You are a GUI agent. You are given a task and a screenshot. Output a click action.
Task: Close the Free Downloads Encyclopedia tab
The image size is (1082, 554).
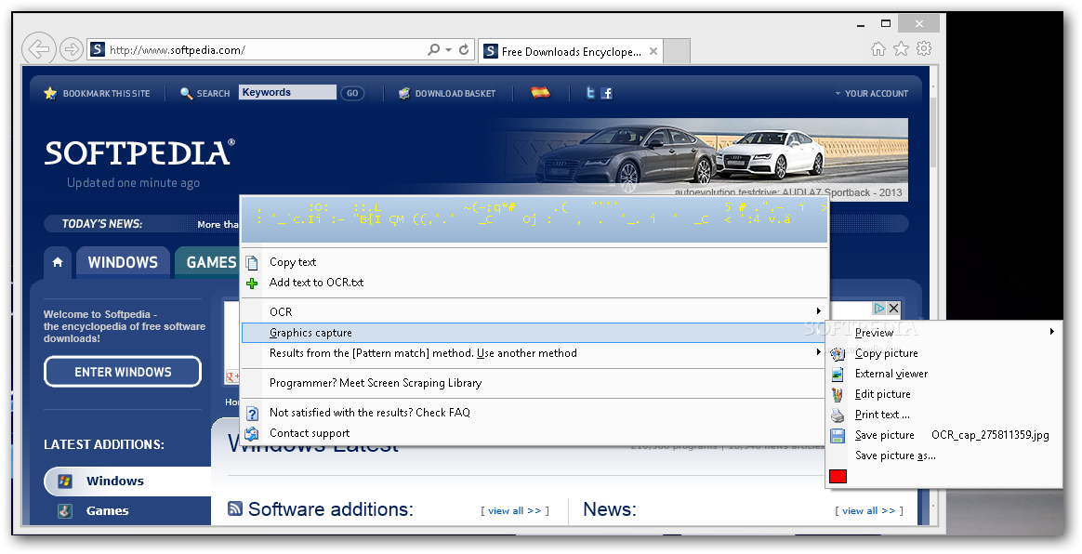(x=653, y=52)
